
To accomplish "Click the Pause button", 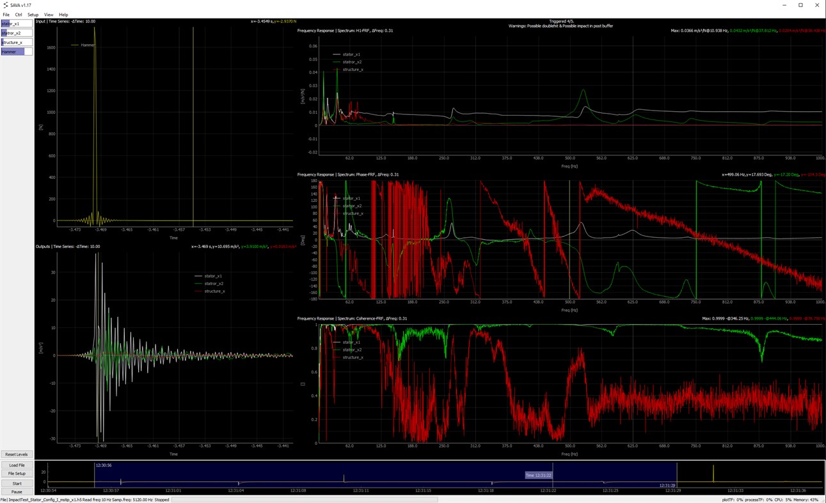I will pyautogui.click(x=17, y=492).
